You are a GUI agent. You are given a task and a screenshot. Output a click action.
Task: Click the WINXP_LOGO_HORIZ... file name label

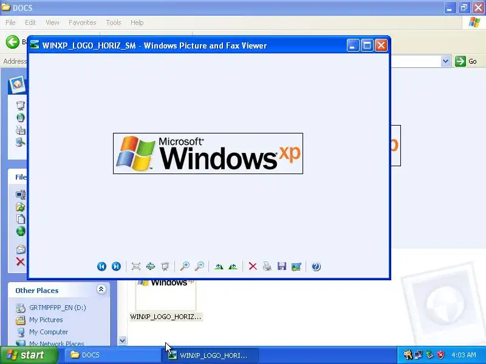click(x=165, y=317)
